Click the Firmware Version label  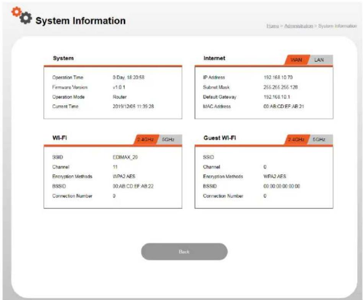click(70, 87)
